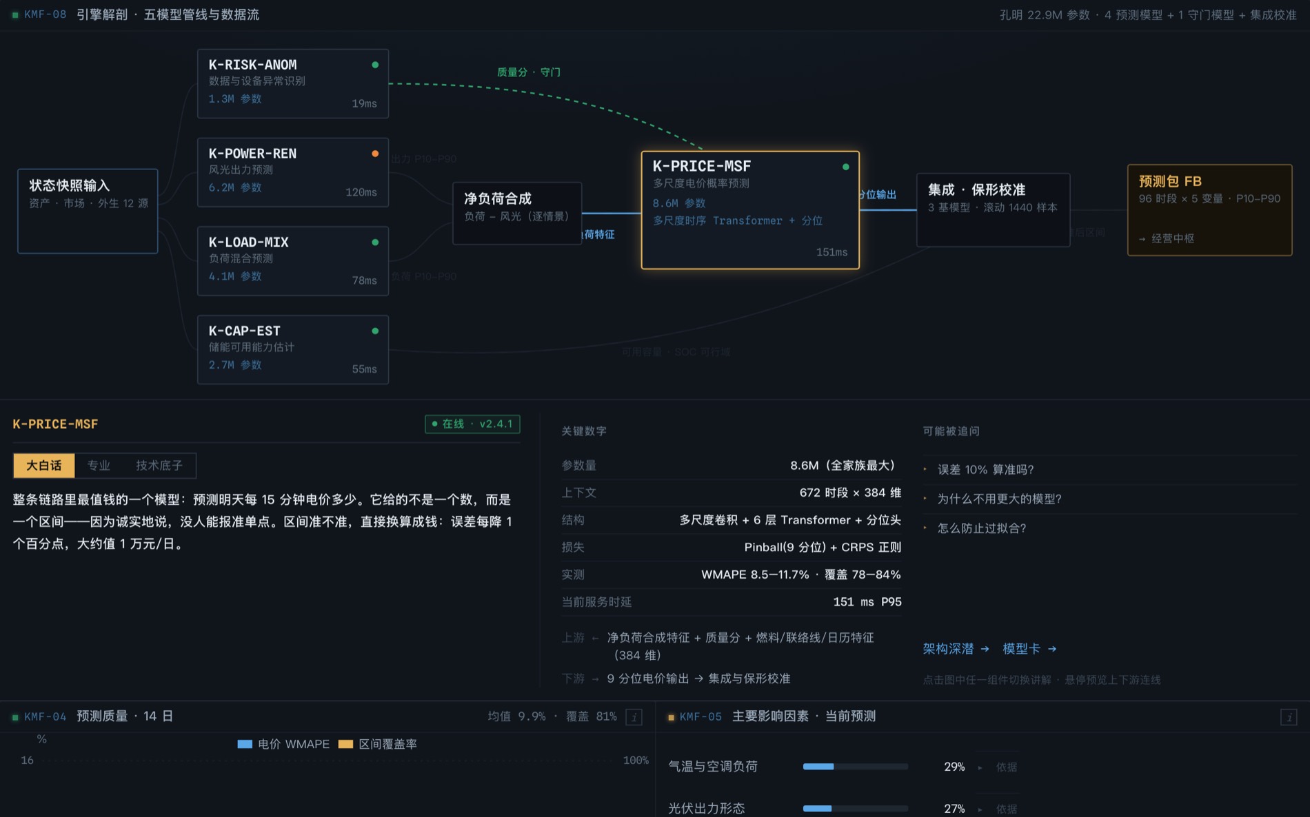Click the info icon on the KMF-05 panel
1310x817 pixels.
point(1289,717)
